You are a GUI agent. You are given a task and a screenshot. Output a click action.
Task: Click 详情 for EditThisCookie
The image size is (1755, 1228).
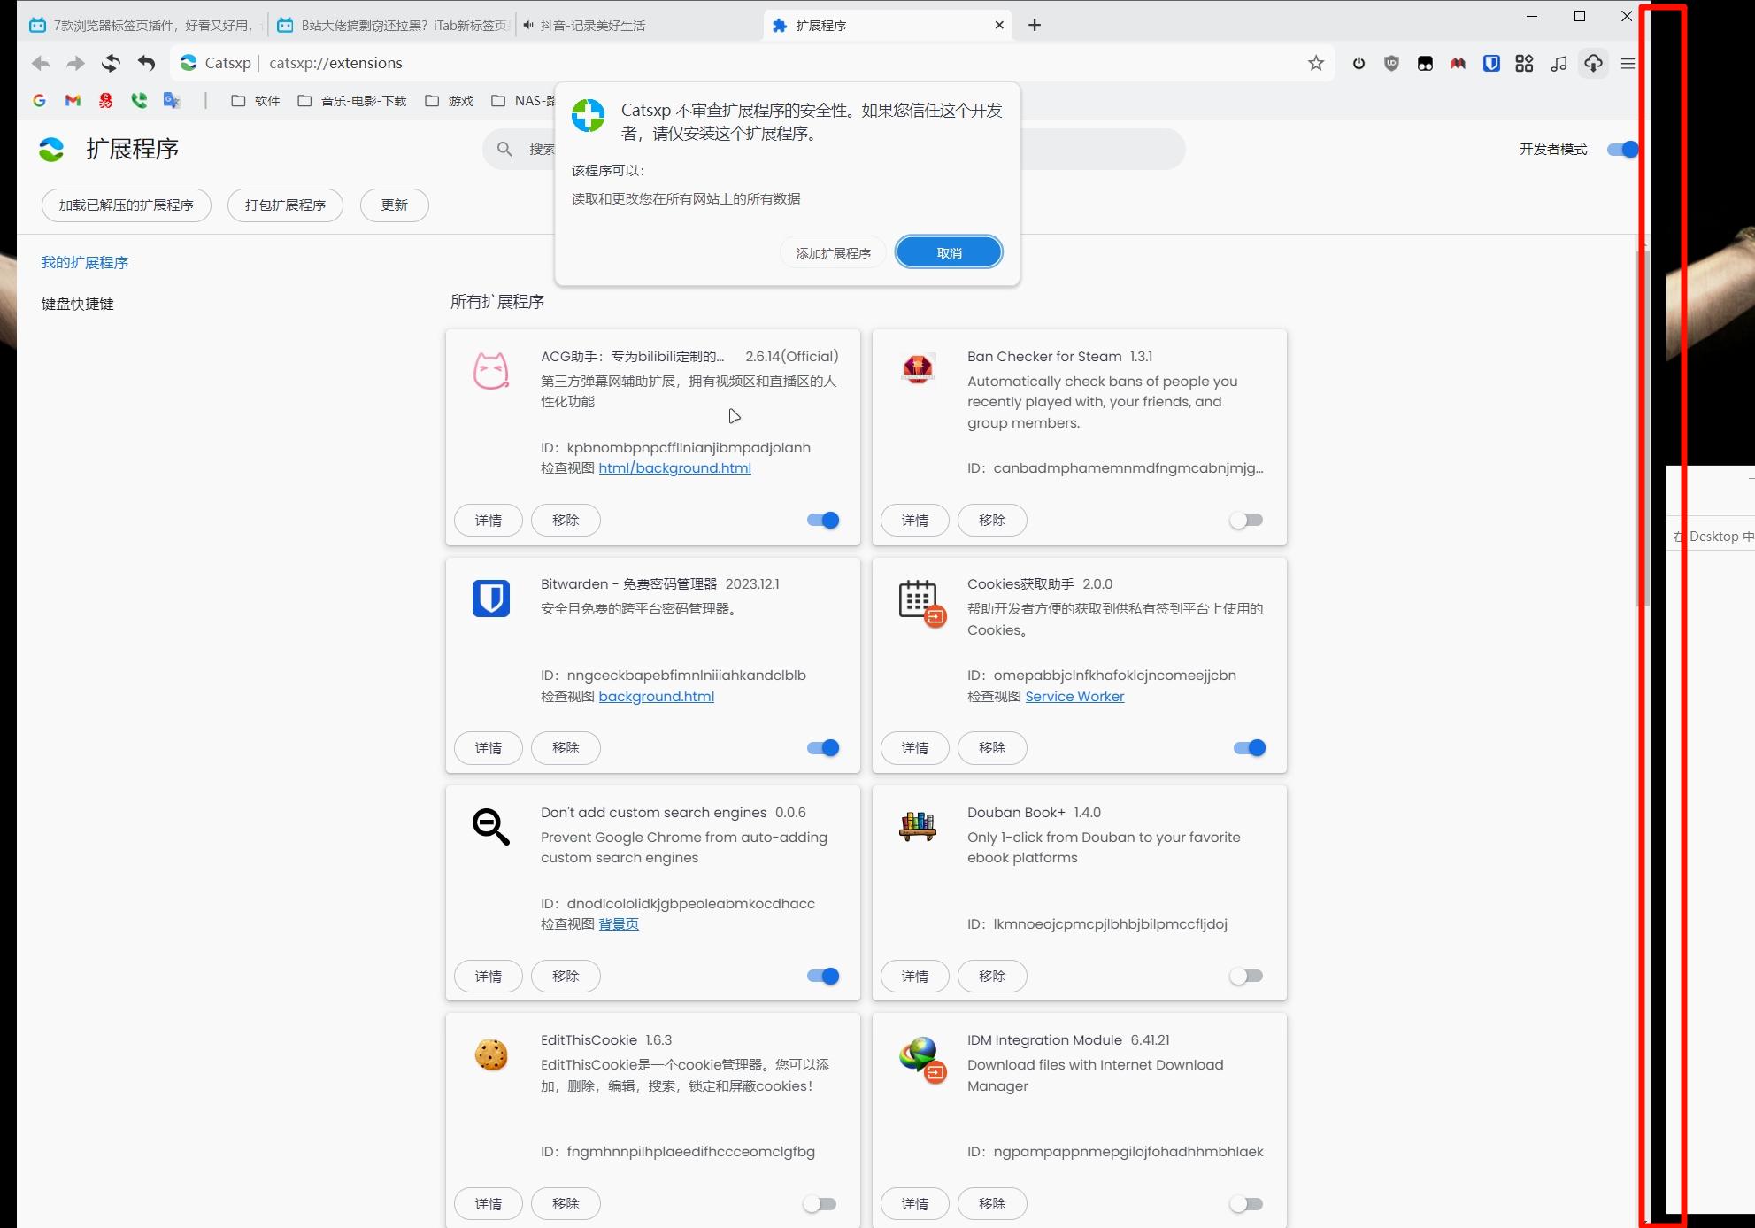(489, 1204)
